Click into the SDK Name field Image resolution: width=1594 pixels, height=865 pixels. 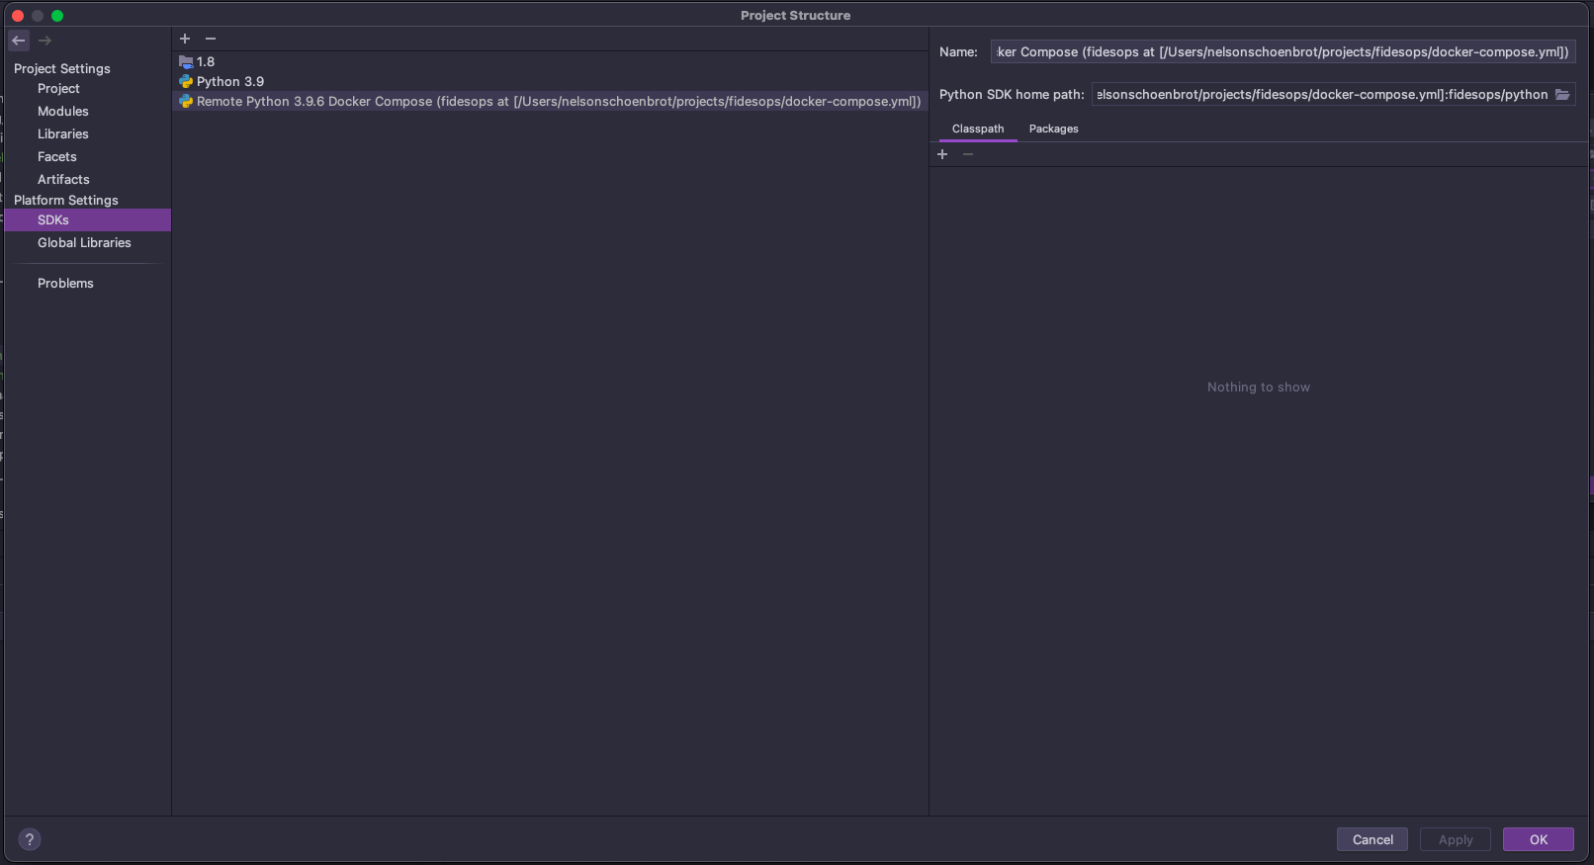1282,52
